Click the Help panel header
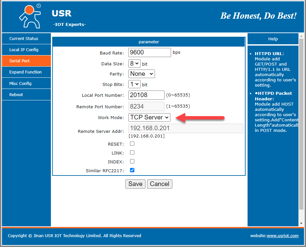Viewport: 306px width, 247px height. (273, 39)
